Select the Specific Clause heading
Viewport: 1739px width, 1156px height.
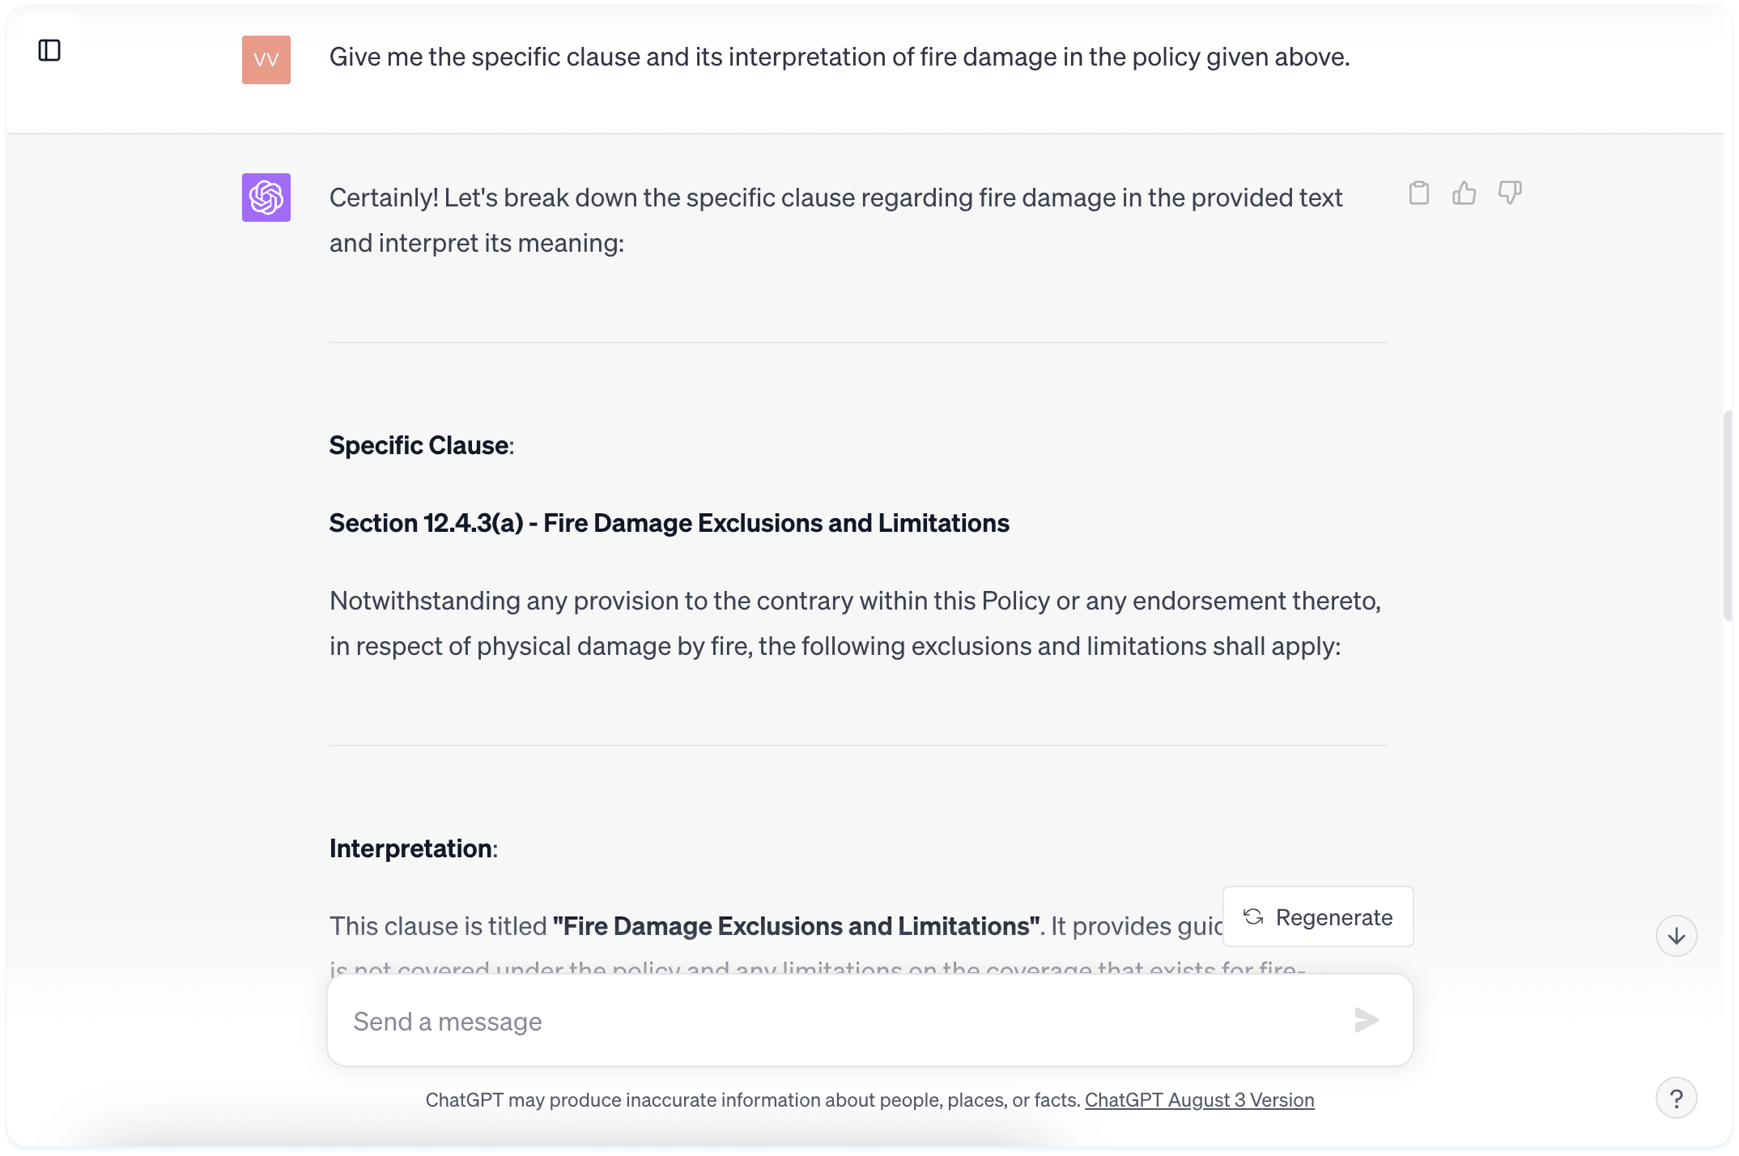[420, 444]
